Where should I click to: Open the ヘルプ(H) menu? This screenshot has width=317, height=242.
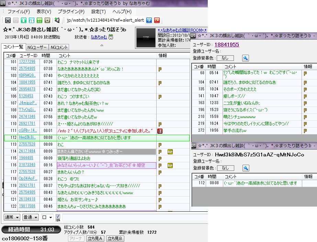pos(122,12)
